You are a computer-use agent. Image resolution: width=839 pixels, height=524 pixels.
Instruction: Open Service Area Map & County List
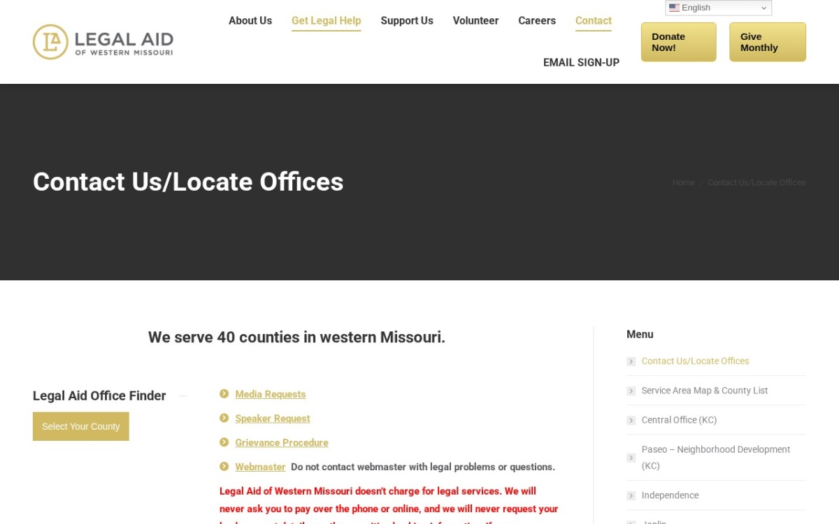pyautogui.click(x=705, y=391)
